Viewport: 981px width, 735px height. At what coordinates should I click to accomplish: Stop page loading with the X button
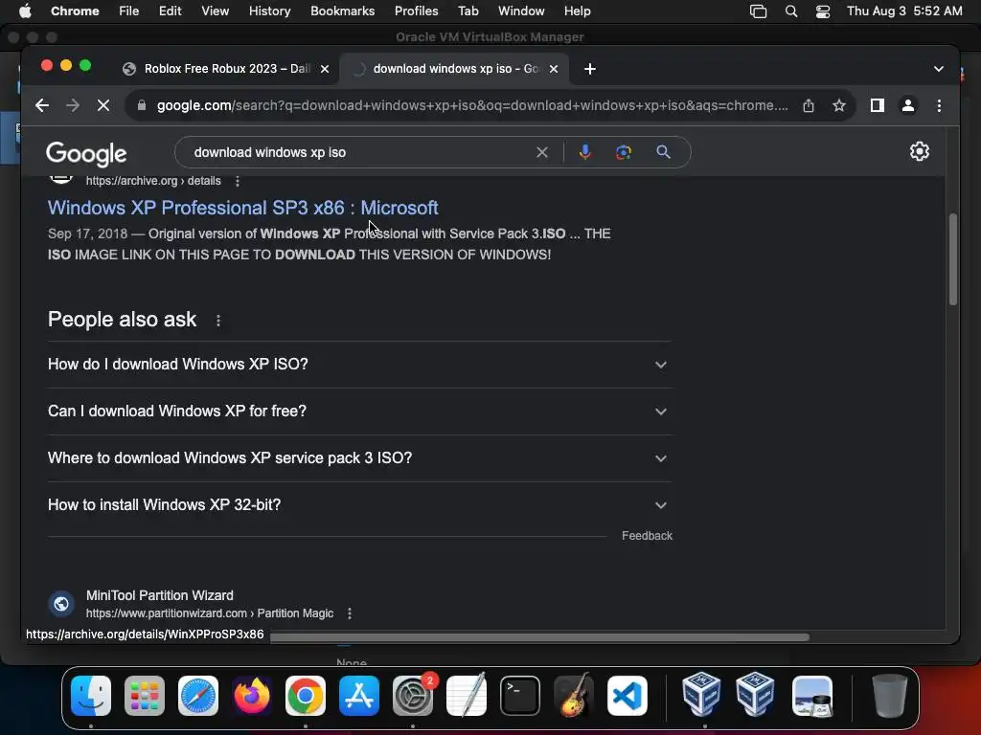pos(103,105)
